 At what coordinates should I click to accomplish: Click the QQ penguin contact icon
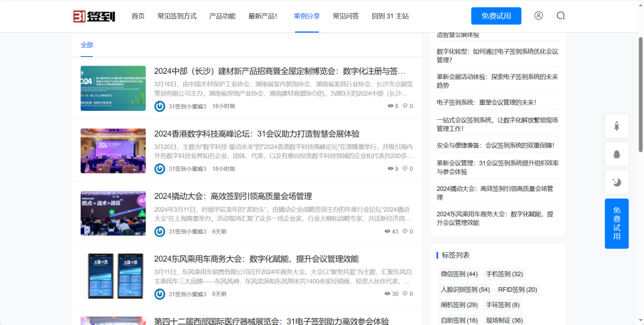click(617, 154)
